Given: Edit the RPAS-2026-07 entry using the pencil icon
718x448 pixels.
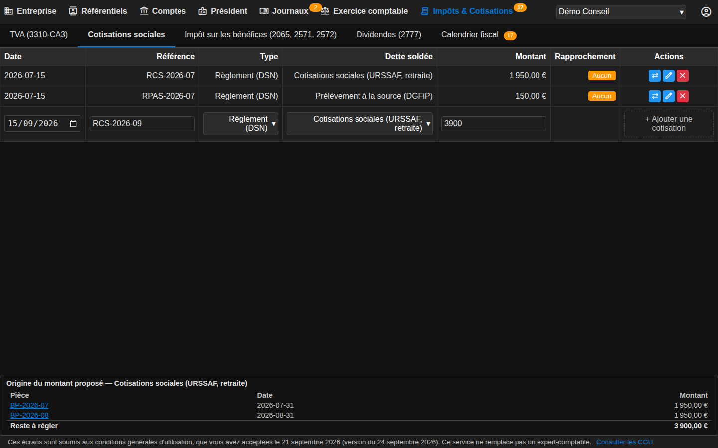Looking at the screenshot, I should coord(669,96).
